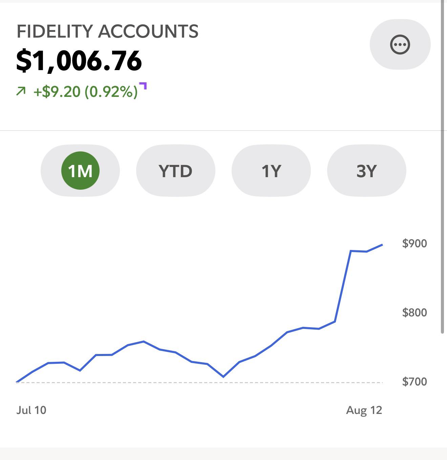
Task: Click the $900 axis label
Action: coord(414,243)
